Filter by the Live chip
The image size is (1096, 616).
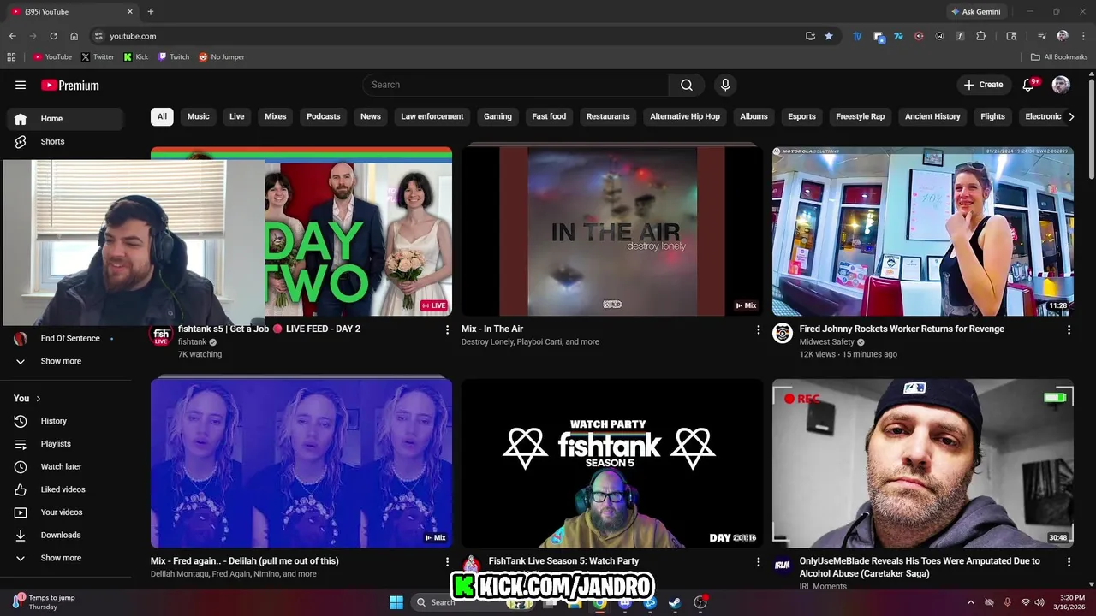(x=237, y=116)
